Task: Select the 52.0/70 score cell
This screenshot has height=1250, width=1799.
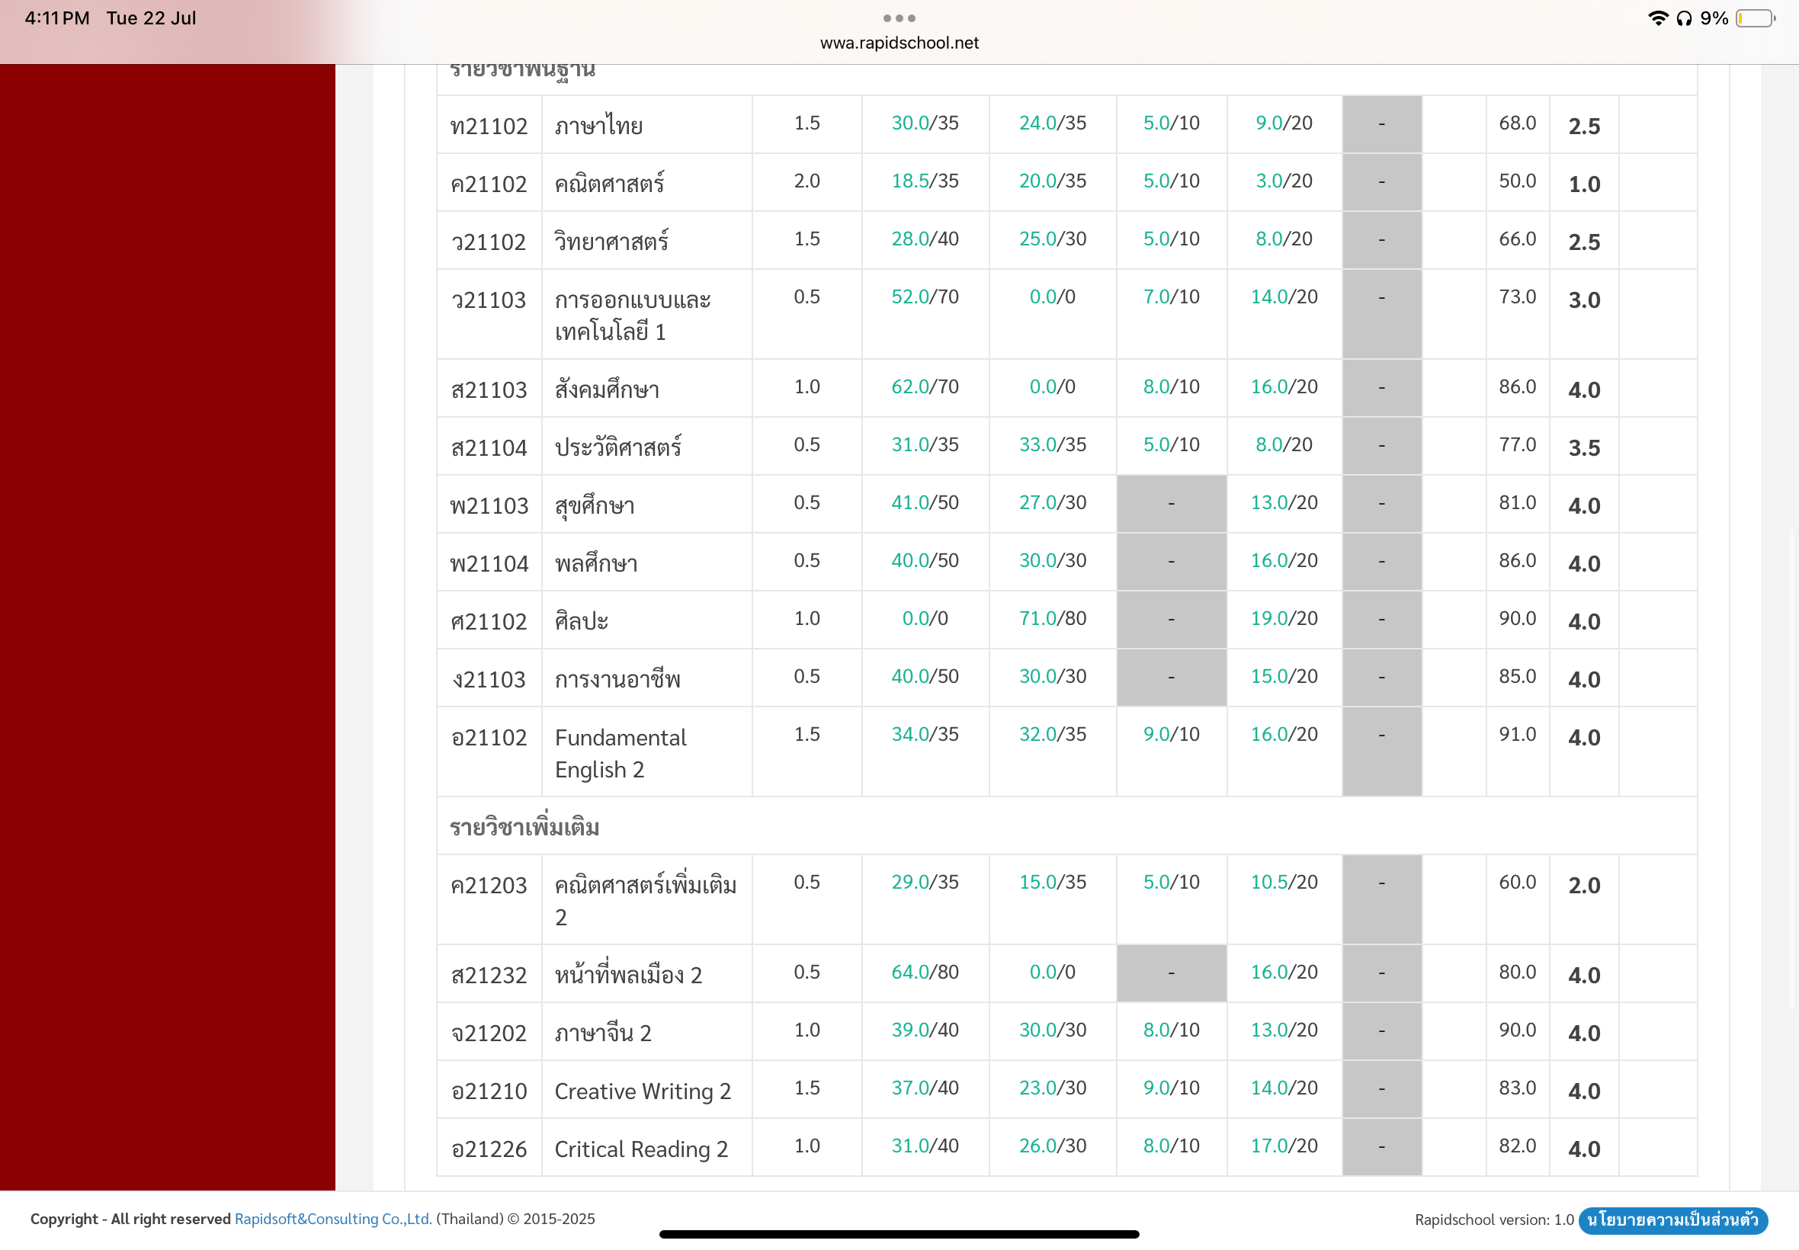Action: pyautogui.click(x=925, y=296)
